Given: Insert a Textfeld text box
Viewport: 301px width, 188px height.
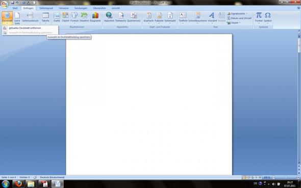Looking at the screenshot, I should click(183, 17).
